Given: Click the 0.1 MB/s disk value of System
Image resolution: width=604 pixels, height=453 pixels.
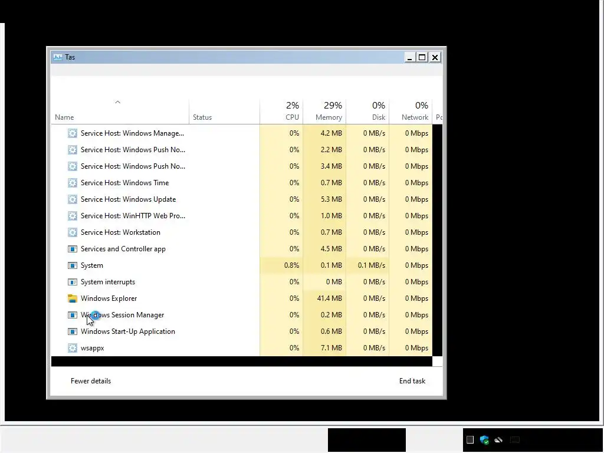Looking at the screenshot, I should click(372, 266).
